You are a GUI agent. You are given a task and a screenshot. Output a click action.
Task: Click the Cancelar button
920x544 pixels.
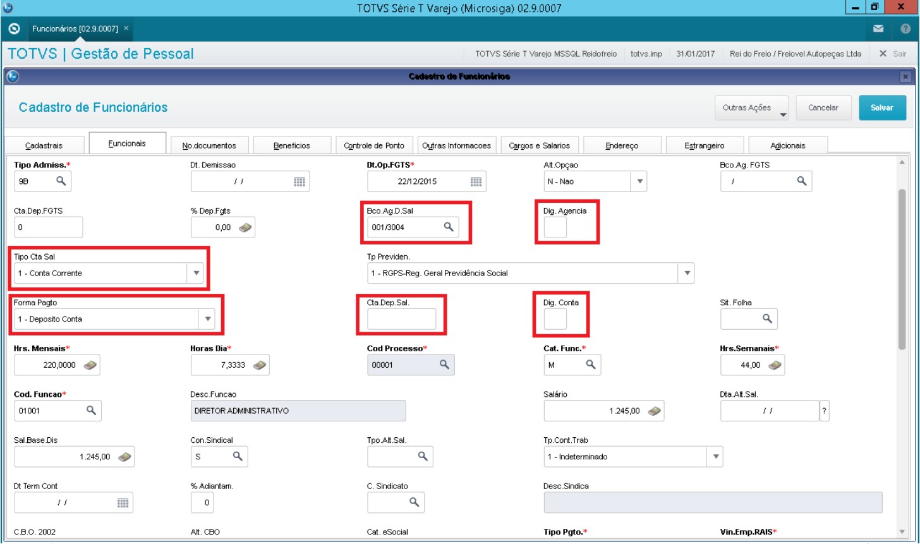click(823, 107)
